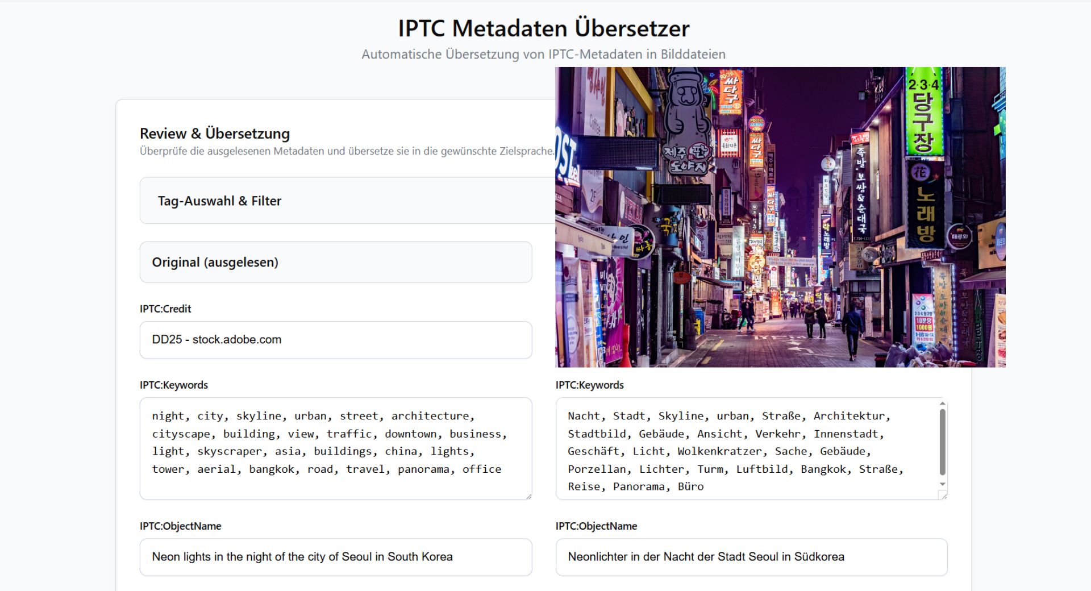Focus the original English keywords text area
The height and width of the screenshot is (591, 1091).
point(335,448)
